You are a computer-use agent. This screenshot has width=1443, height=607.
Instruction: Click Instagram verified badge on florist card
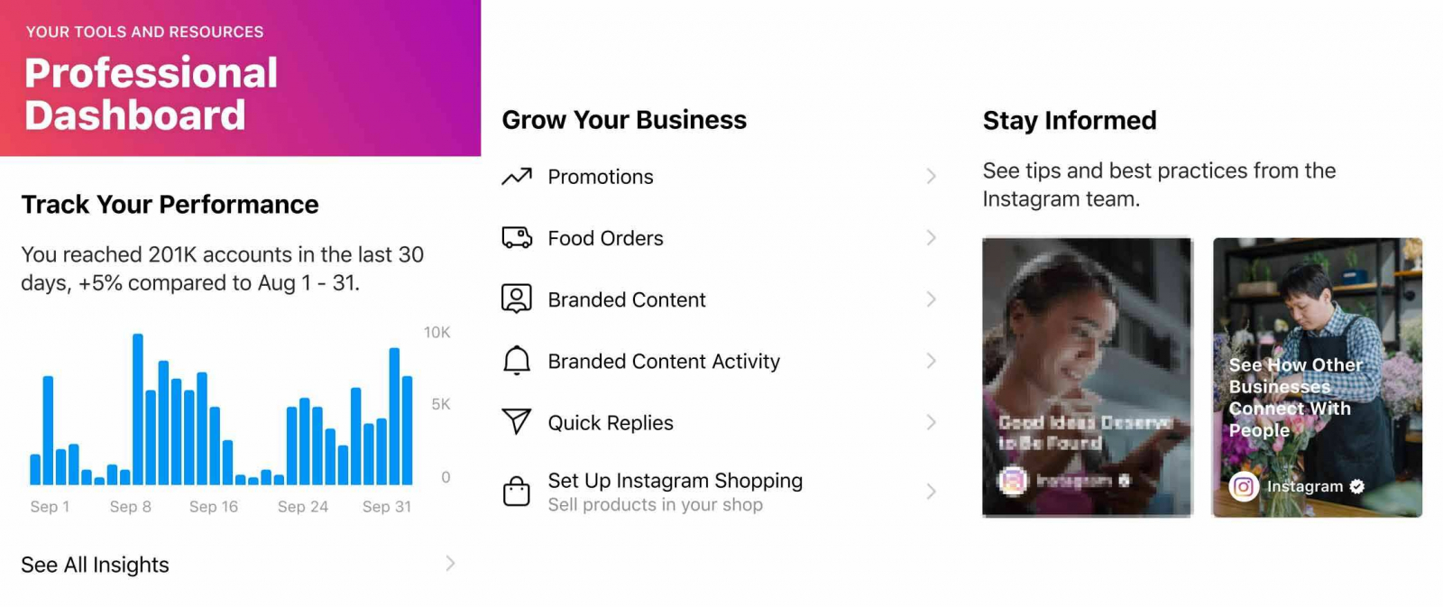[1357, 487]
